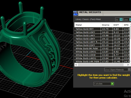Click the 14.27 DWT value
Screen dimensions: 131x98
click(117, 45)
